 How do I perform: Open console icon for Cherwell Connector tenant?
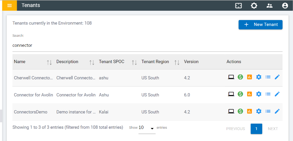[x=231, y=77]
